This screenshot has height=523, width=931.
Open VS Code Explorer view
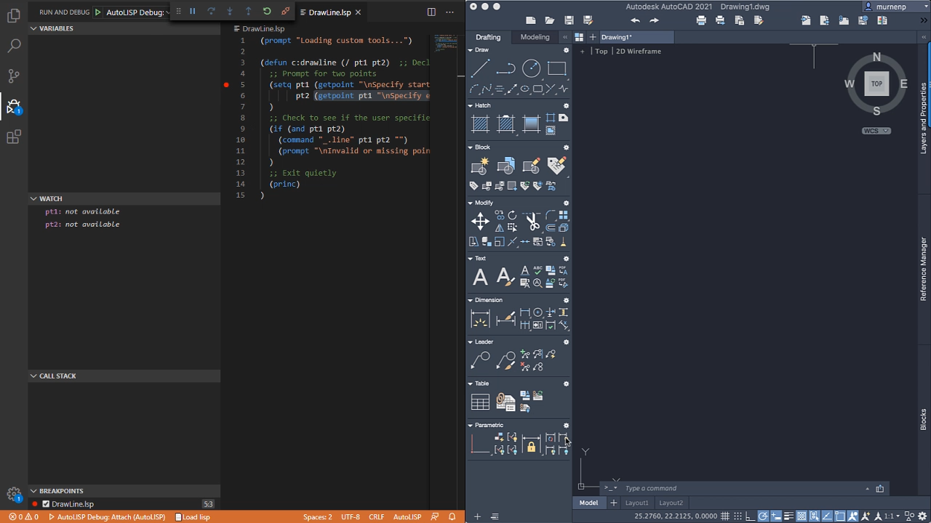(x=14, y=15)
